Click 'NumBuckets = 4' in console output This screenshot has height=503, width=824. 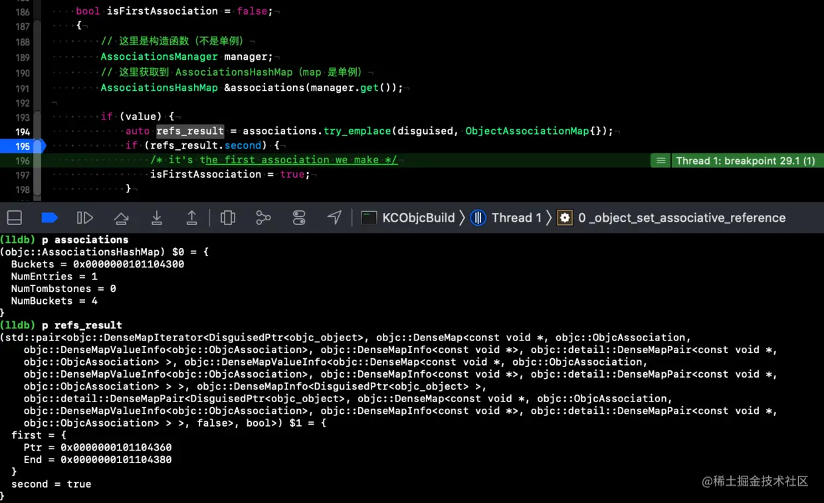54,301
